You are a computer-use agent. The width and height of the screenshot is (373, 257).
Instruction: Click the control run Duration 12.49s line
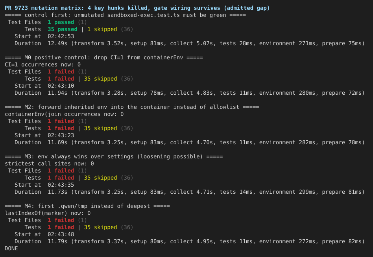[190, 44]
